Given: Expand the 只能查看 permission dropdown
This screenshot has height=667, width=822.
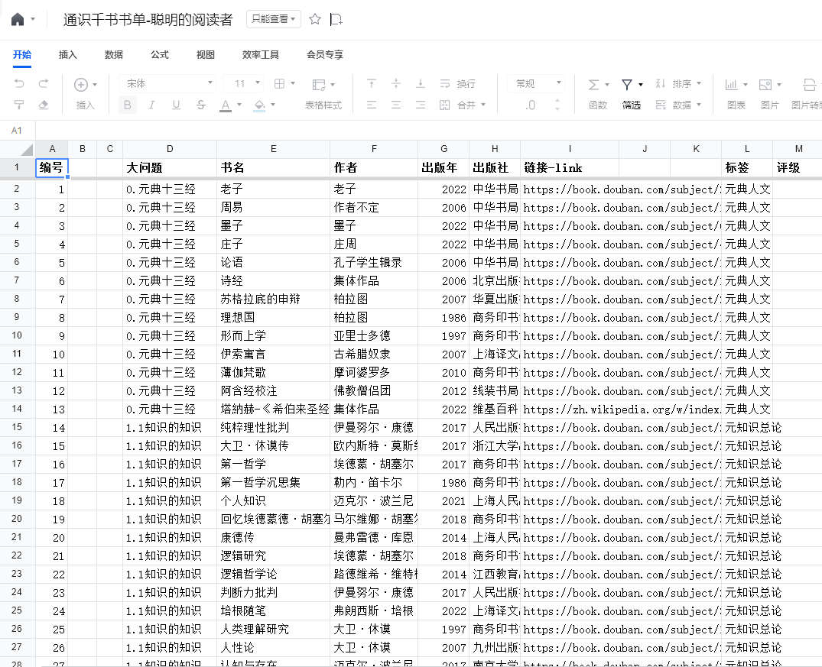Looking at the screenshot, I should 273,20.
